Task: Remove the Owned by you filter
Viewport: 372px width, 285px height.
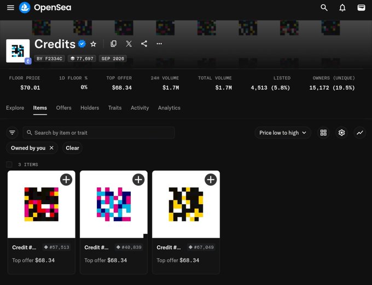Action: click(x=51, y=148)
